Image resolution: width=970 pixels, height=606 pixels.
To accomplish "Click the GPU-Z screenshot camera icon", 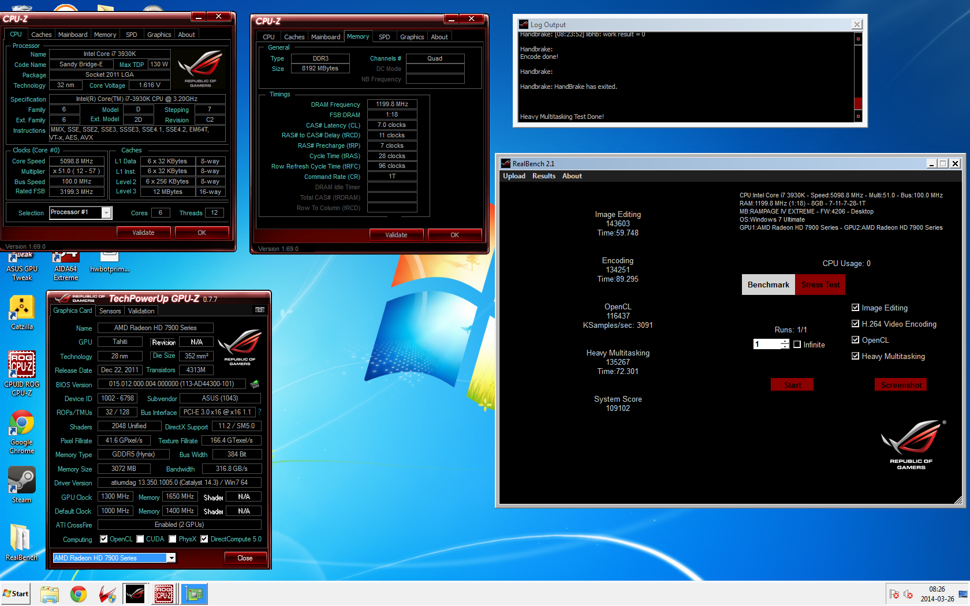I will pos(260,310).
